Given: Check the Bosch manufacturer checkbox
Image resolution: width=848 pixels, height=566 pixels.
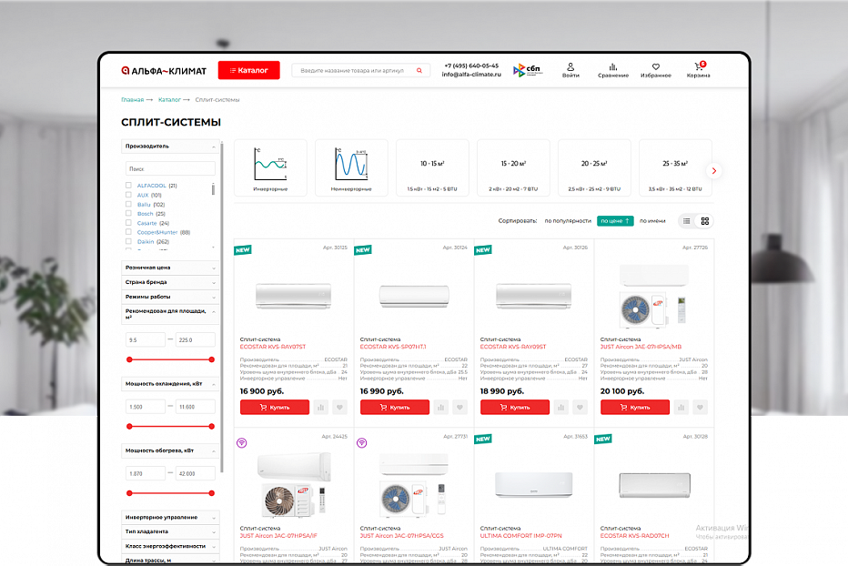Looking at the screenshot, I should (x=128, y=213).
